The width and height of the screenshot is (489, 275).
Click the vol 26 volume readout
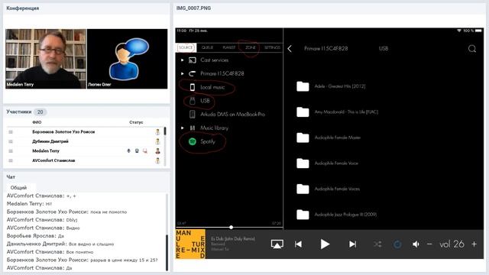(x=452, y=244)
